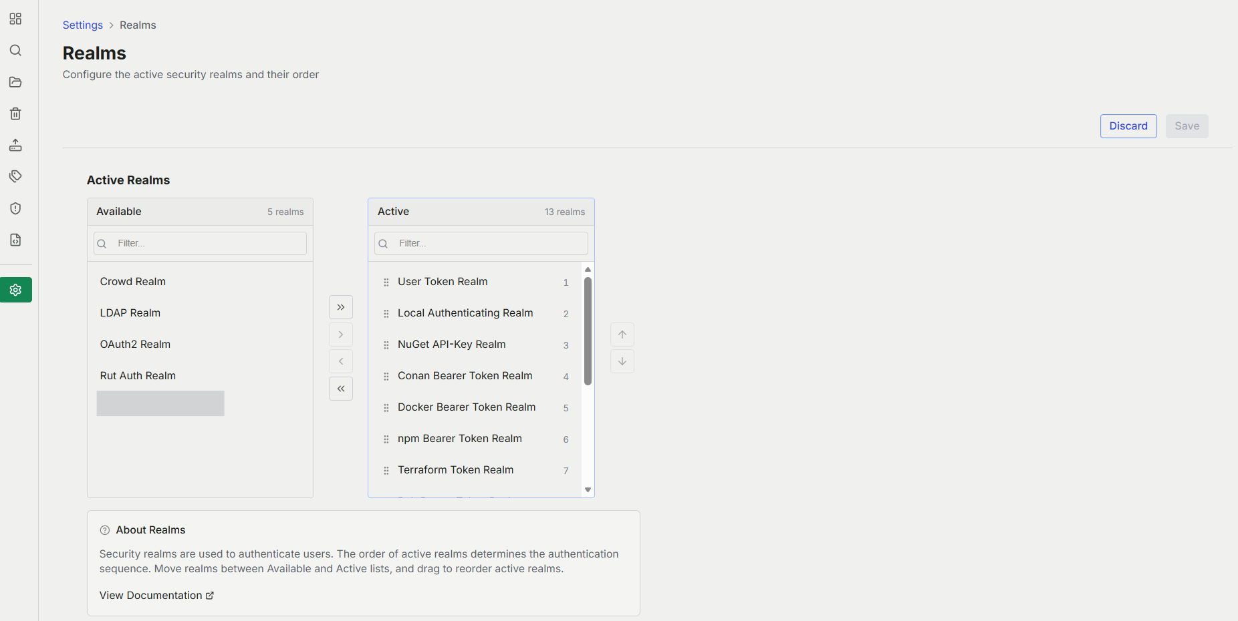Click drag handle beside NuGet API-Key Realm
The height and width of the screenshot is (621, 1238).
(x=386, y=345)
